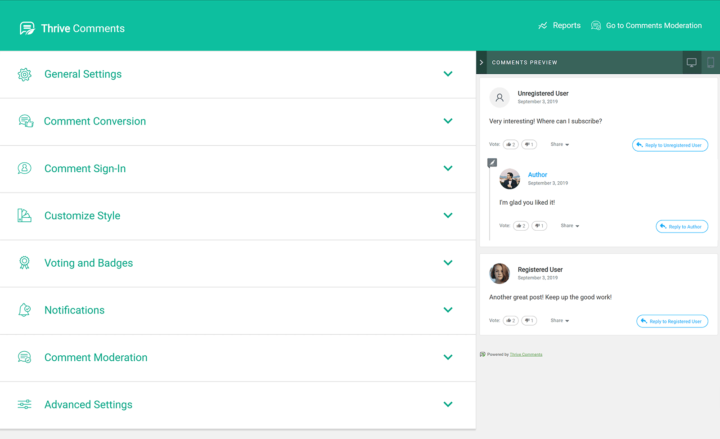Click 'Another great post! Keep up the good work!' text
Viewport: 720px width, 439px height.
550,297
